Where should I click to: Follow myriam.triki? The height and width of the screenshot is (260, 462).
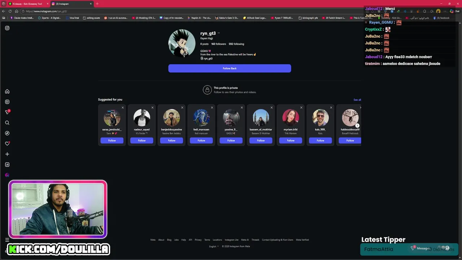click(291, 140)
